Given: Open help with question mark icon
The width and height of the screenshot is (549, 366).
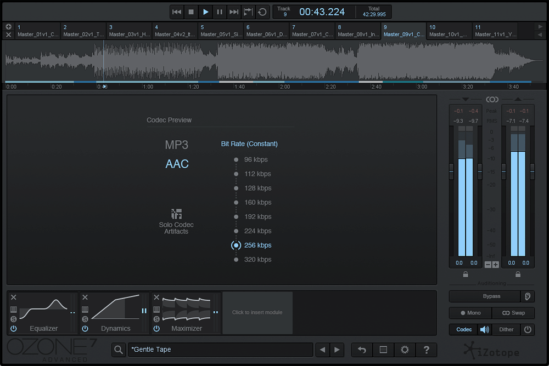Looking at the screenshot, I should [x=426, y=350].
